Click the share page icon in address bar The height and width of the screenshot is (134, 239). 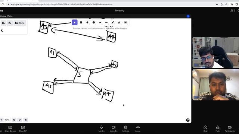221,4
